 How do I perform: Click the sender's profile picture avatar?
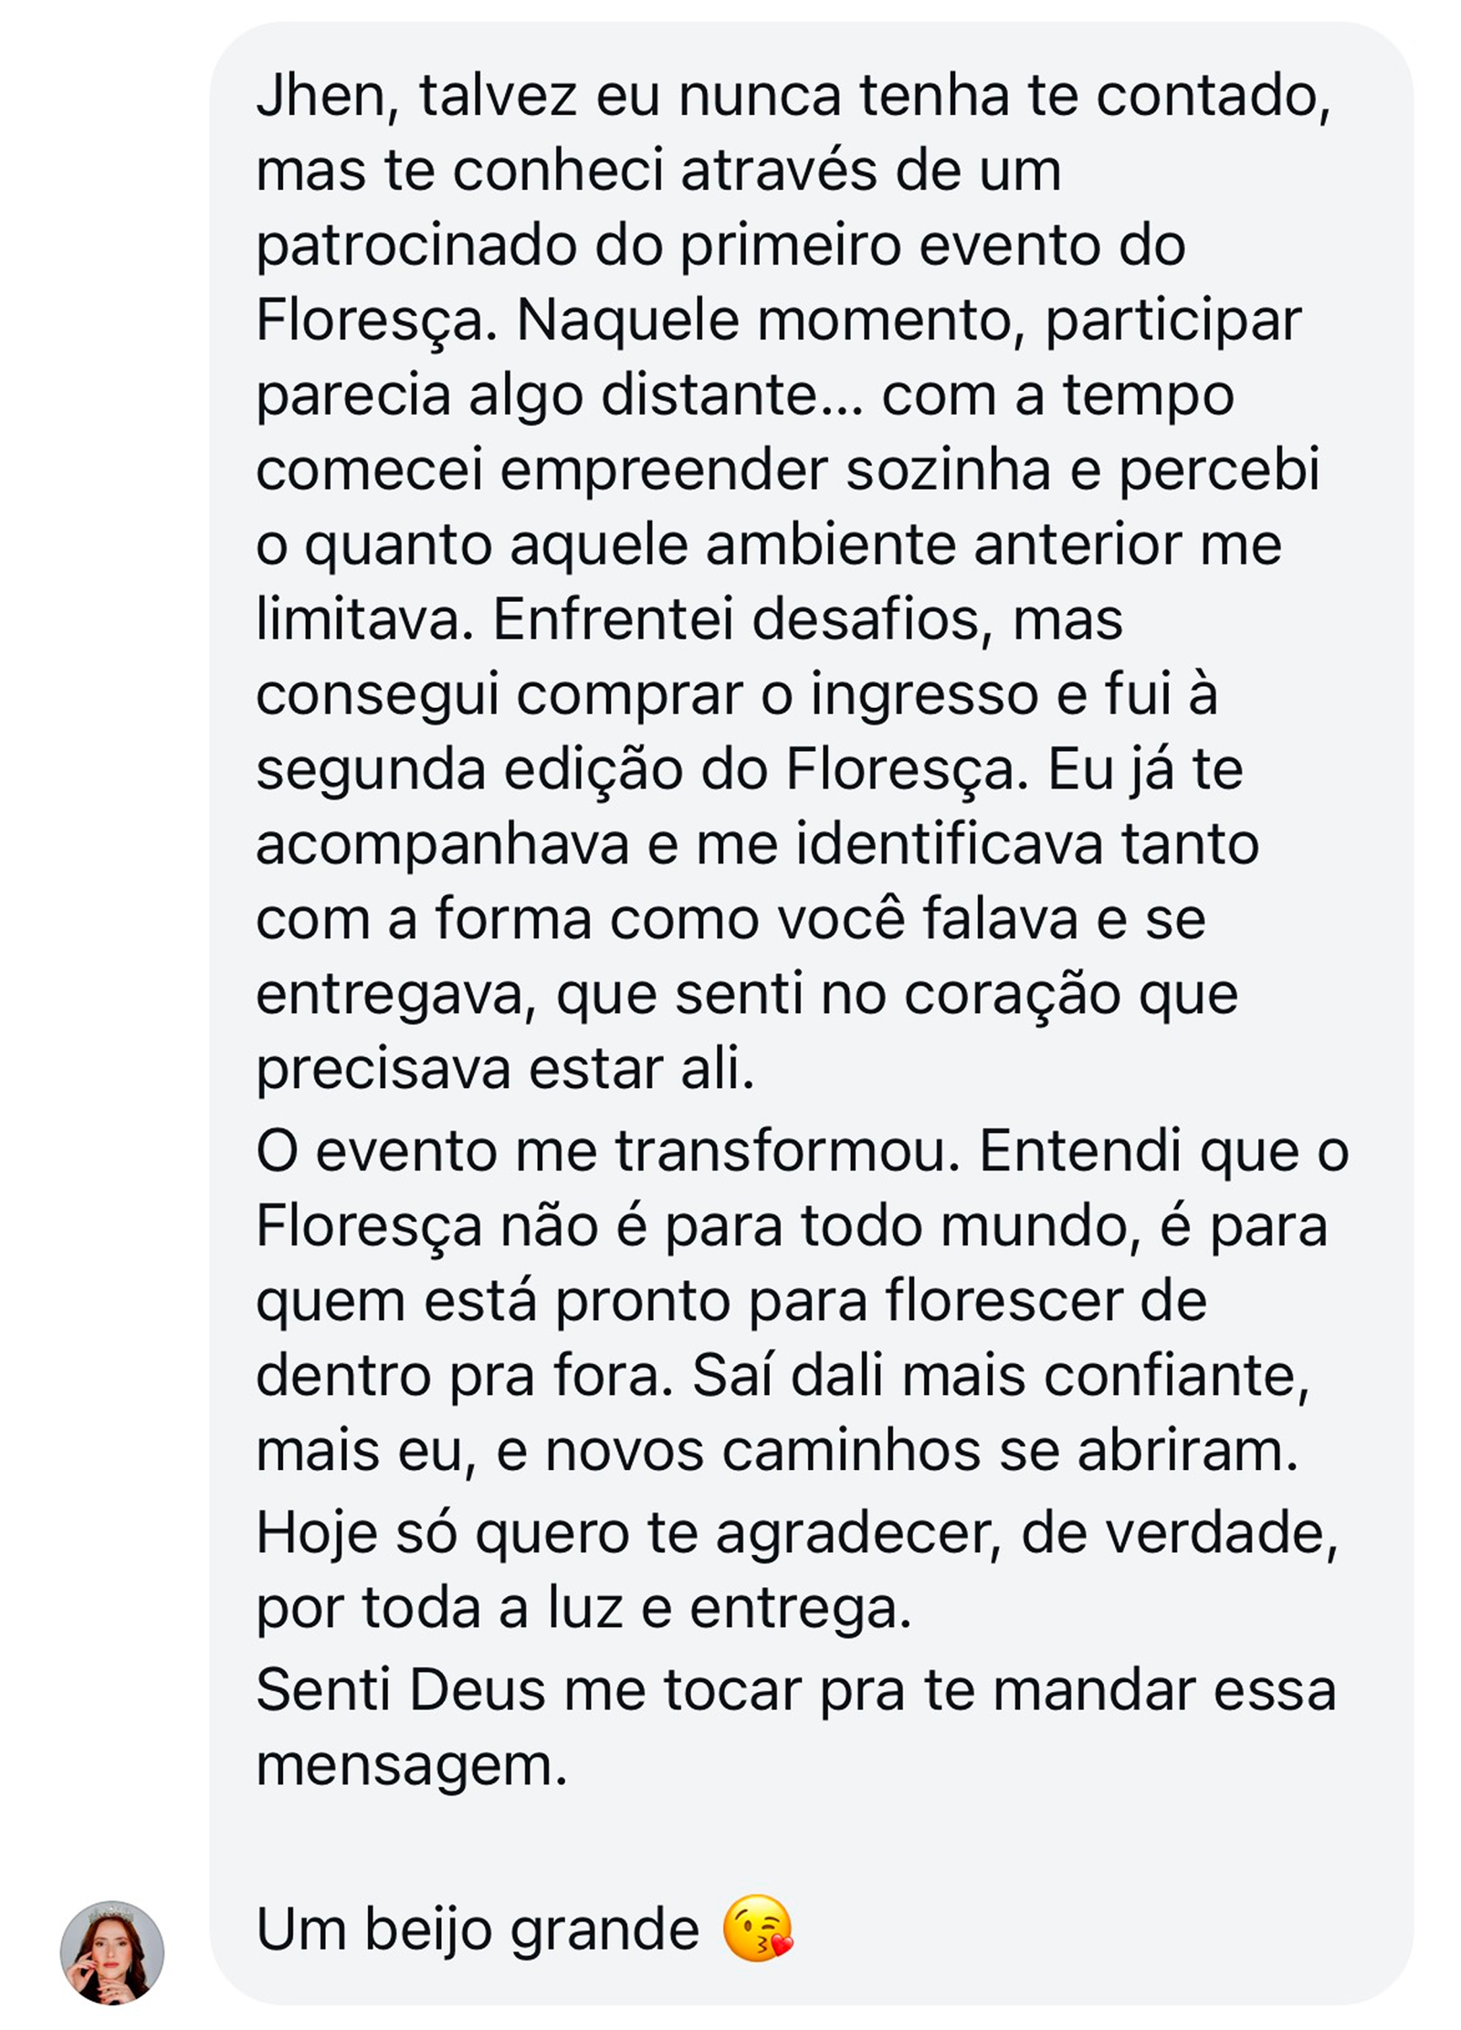click(111, 1953)
